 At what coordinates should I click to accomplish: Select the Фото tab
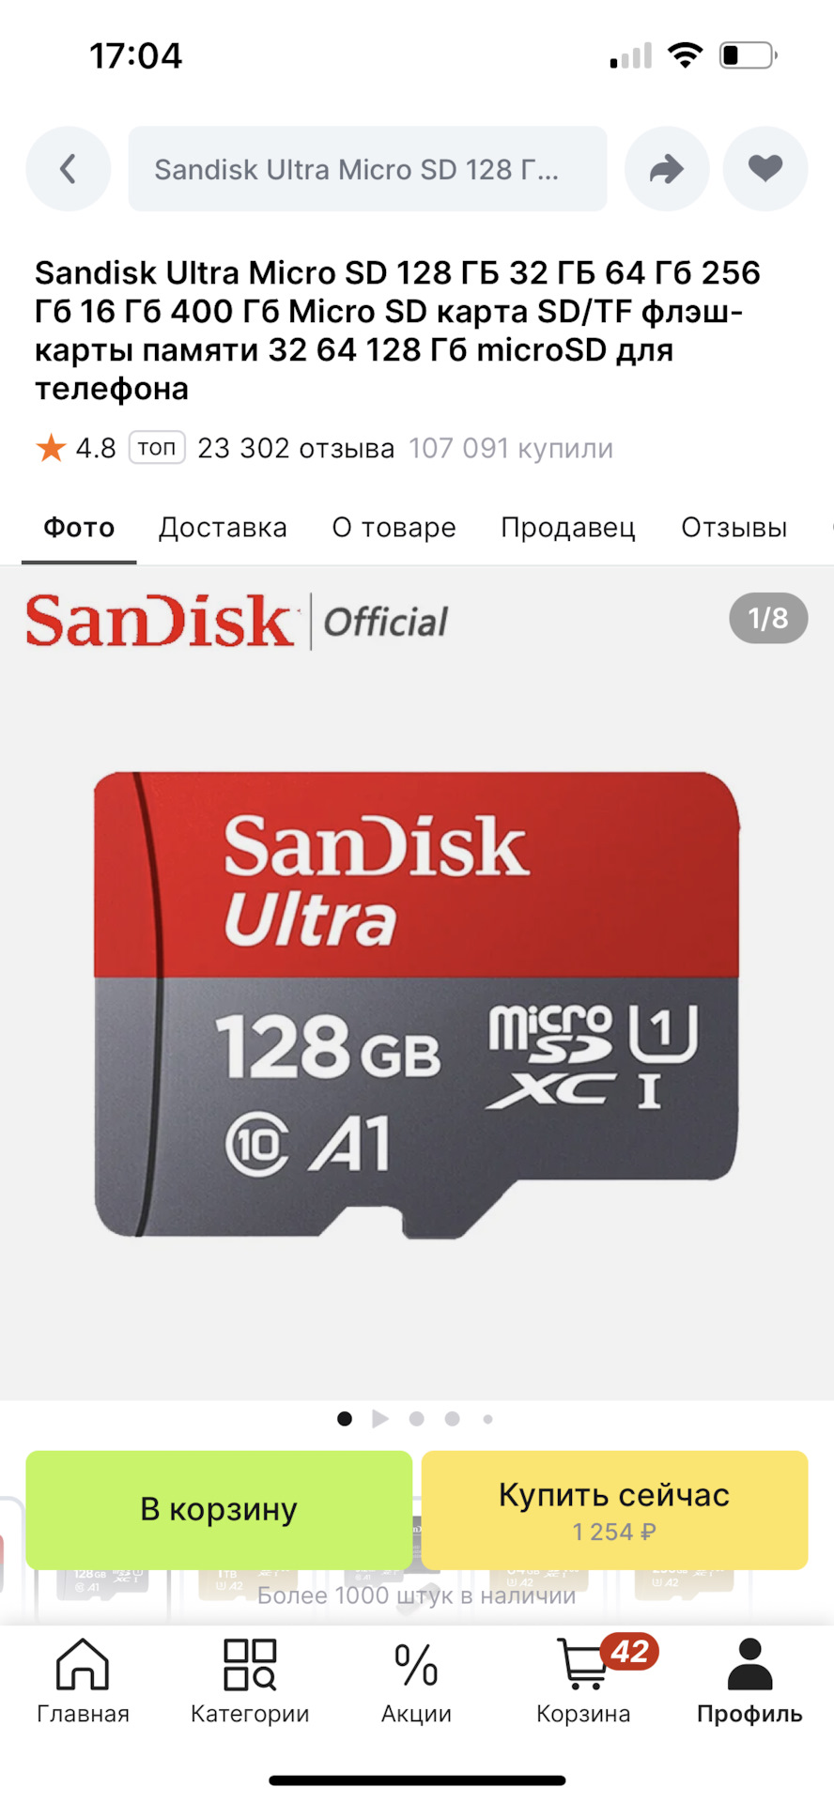pyautogui.click(x=79, y=528)
